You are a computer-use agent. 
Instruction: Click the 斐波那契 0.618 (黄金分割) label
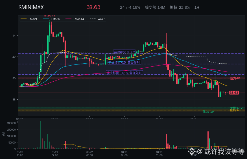[x=124, y=73]
